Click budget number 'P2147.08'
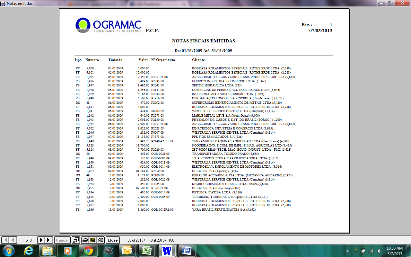 click(157, 90)
